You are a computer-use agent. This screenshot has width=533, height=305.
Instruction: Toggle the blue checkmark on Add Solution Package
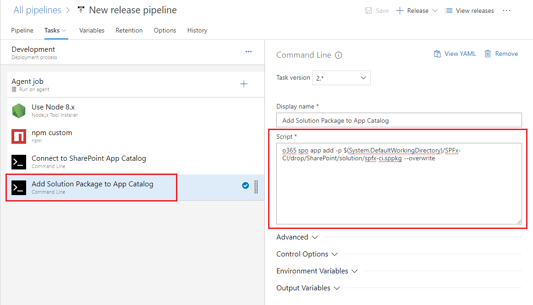click(245, 185)
